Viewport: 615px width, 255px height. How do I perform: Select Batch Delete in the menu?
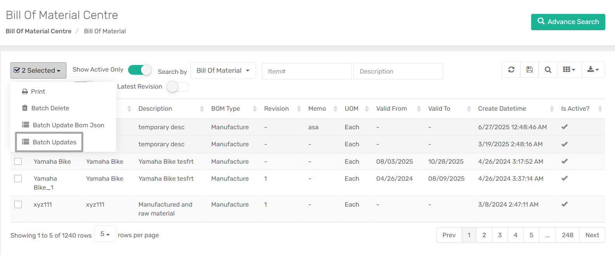[x=50, y=108]
